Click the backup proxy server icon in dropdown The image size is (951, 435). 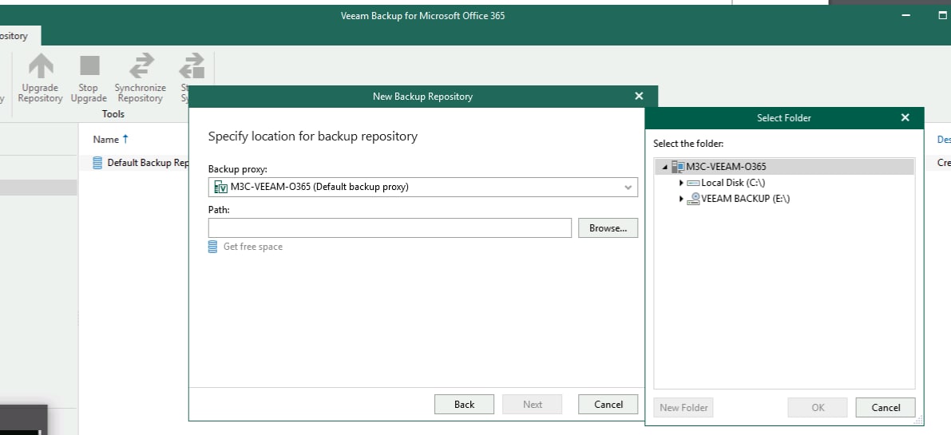tap(220, 187)
